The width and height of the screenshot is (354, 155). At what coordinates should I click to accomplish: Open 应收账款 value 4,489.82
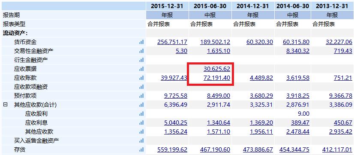[x=261, y=78]
